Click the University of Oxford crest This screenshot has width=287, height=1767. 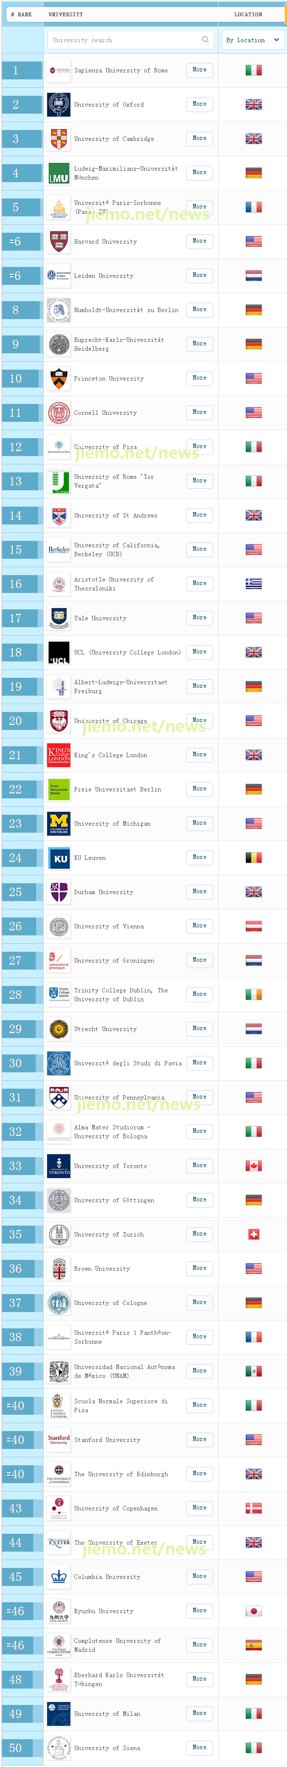point(59,104)
